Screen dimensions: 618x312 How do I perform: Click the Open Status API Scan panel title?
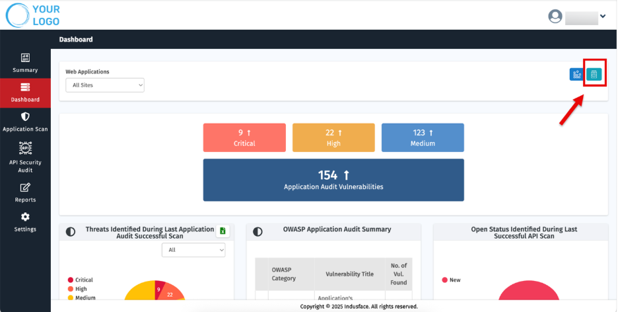[524, 232]
